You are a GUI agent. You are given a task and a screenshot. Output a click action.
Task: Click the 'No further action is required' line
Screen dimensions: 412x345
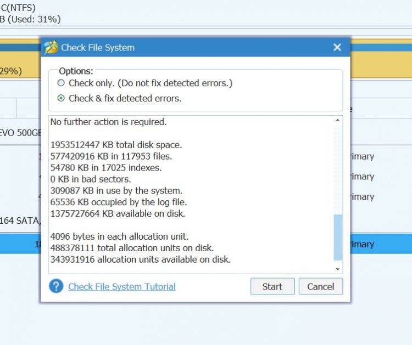click(108, 122)
